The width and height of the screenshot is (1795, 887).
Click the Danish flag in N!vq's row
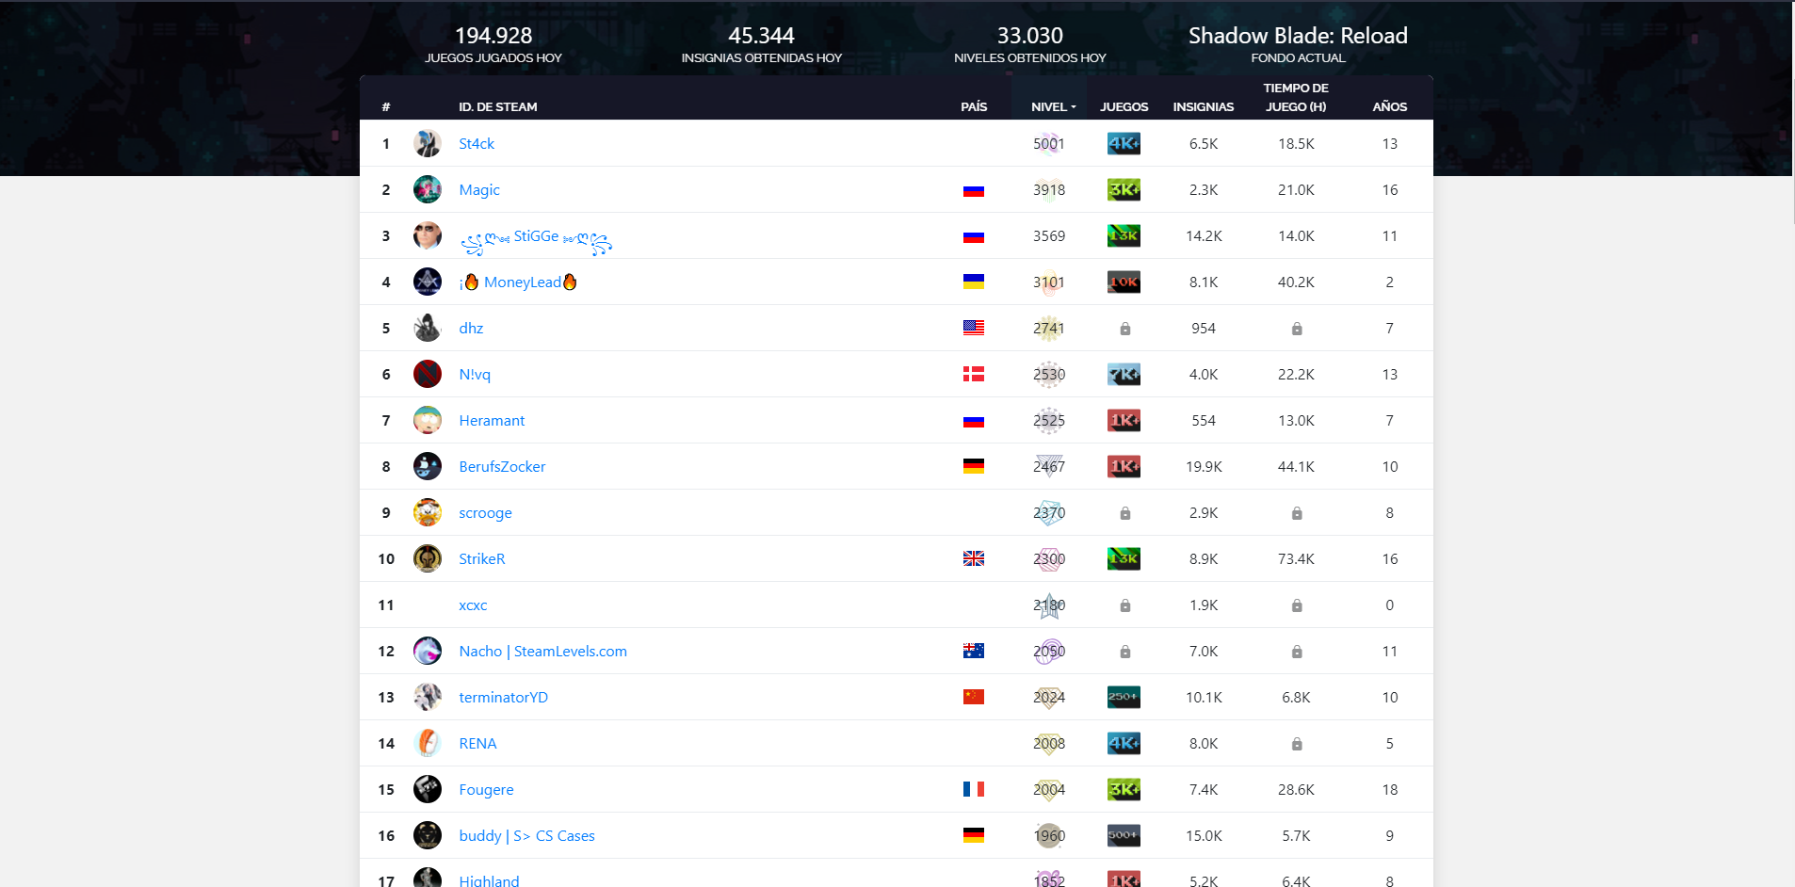973,375
